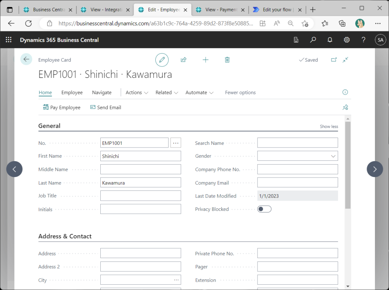Close the Edit - Employee browser tab
Image resolution: width=389 pixels, height=290 pixels.
(185, 10)
